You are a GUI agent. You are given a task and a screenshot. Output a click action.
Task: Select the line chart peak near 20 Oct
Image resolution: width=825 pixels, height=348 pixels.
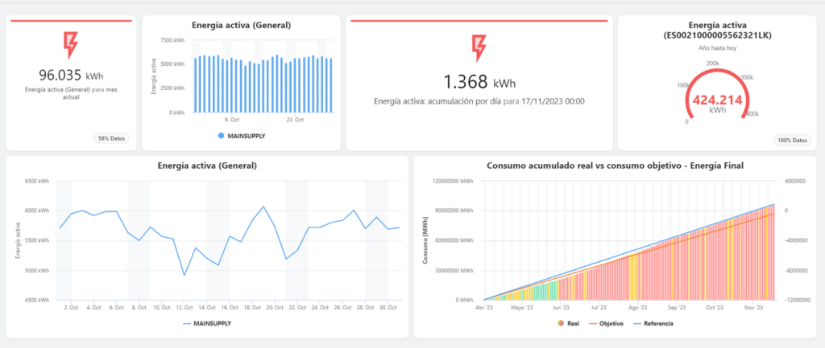tap(263, 207)
